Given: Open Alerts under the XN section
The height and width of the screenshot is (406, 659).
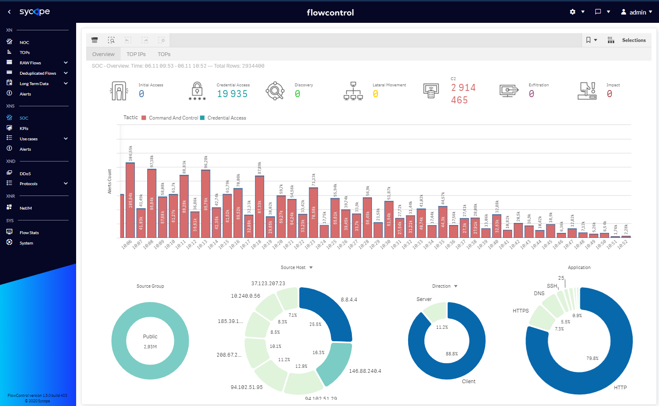Looking at the screenshot, I should pos(25,94).
